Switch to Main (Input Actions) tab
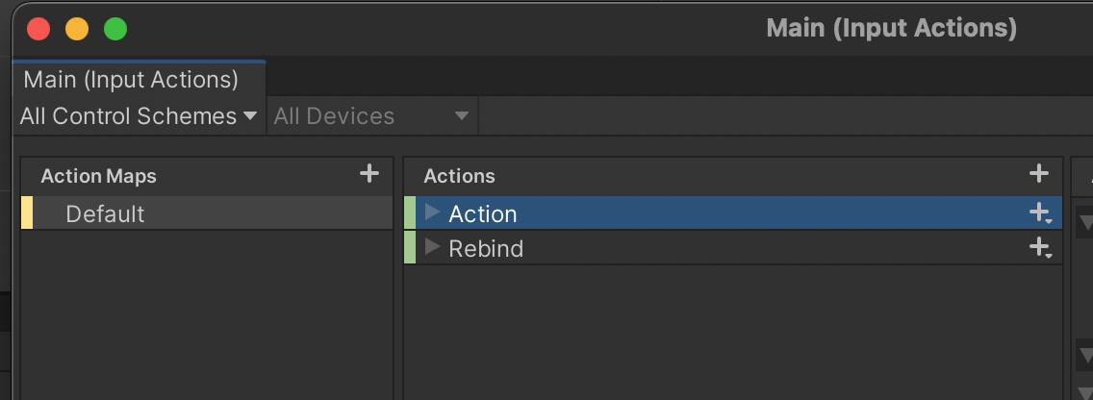 coord(131,79)
